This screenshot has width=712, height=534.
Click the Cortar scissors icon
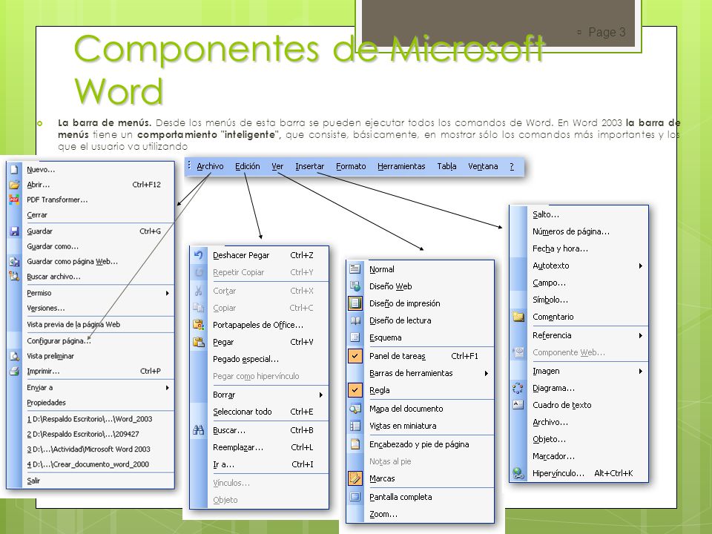tap(199, 291)
